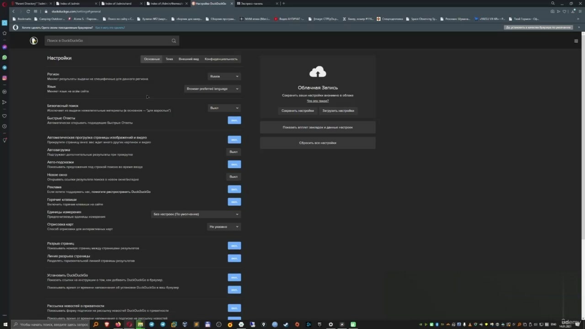Open history clock icon in sidebar
The image size is (585, 329).
[5, 126]
